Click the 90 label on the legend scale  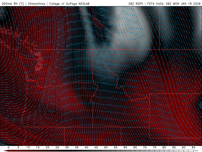pyautogui.click(x=184, y=147)
